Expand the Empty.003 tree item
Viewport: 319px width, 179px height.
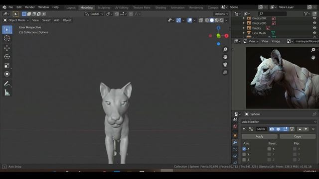pyautogui.click(x=244, y=23)
